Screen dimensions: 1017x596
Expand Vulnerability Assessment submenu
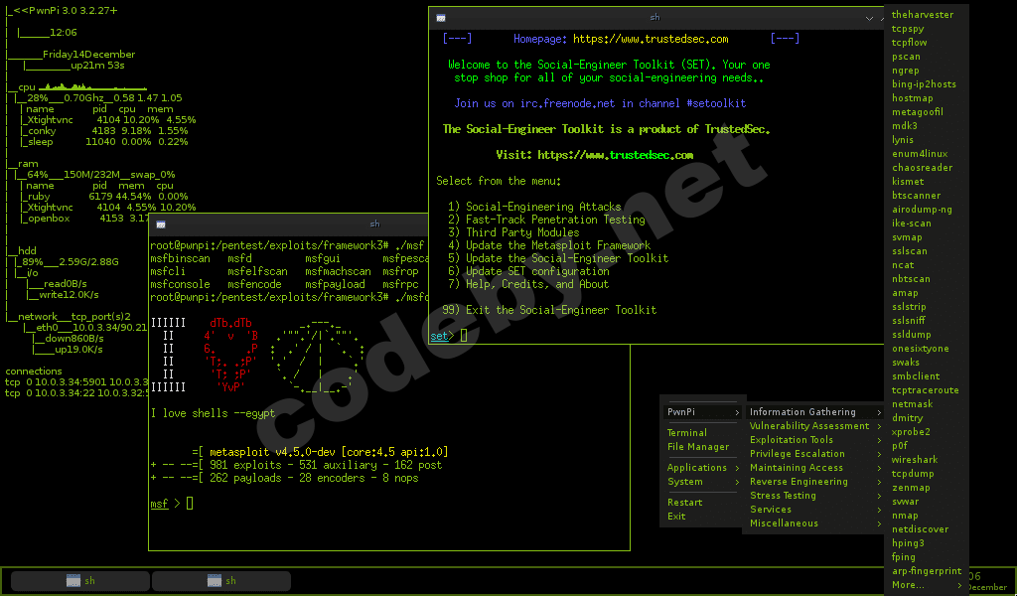(815, 426)
